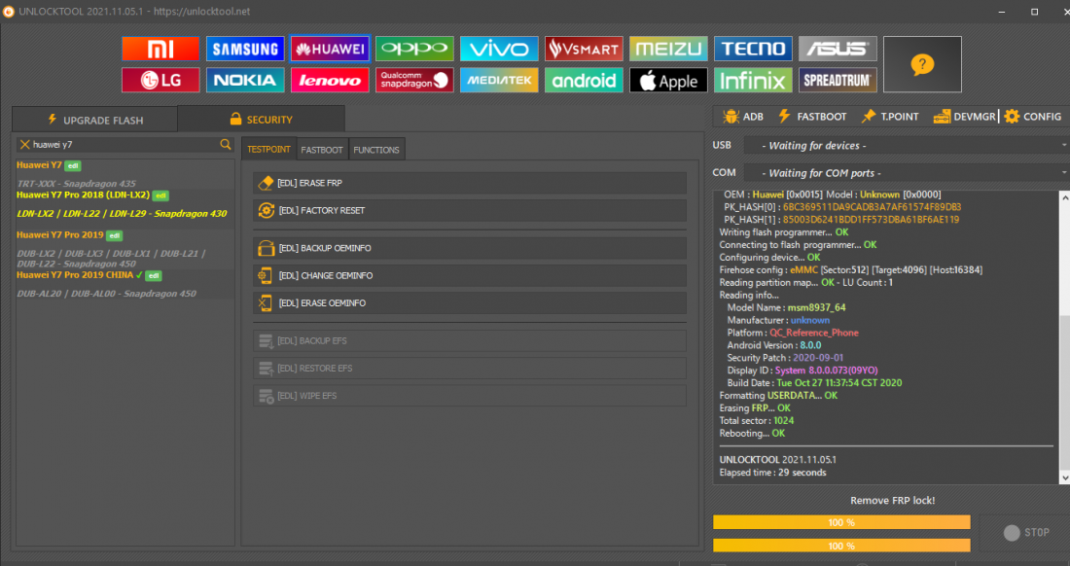This screenshot has width=1070, height=566.
Task: Click the DUB-AL20 | DUB-AL00 - Snapdragon 450 text
Action: pyautogui.click(x=106, y=294)
